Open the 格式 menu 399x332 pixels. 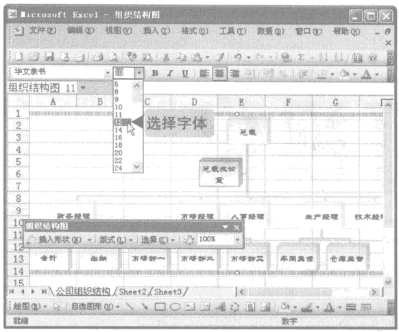click(195, 31)
